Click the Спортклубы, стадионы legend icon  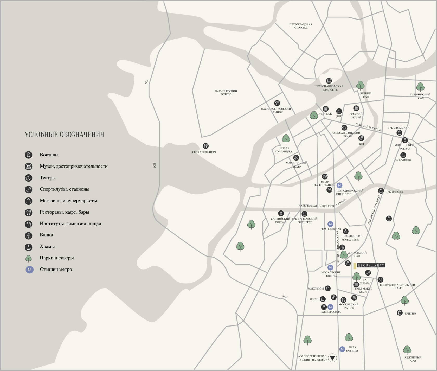coord(29,189)
